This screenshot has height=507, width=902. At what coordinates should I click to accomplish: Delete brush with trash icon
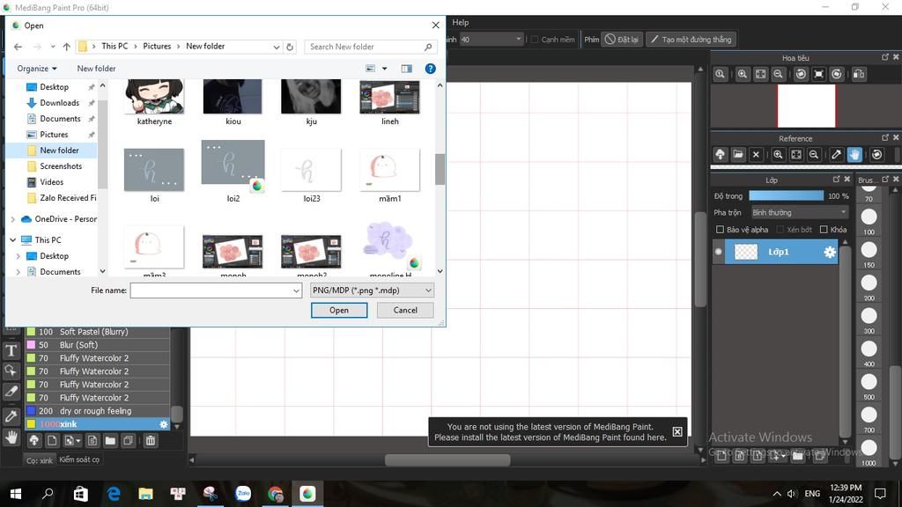[150, 441]
